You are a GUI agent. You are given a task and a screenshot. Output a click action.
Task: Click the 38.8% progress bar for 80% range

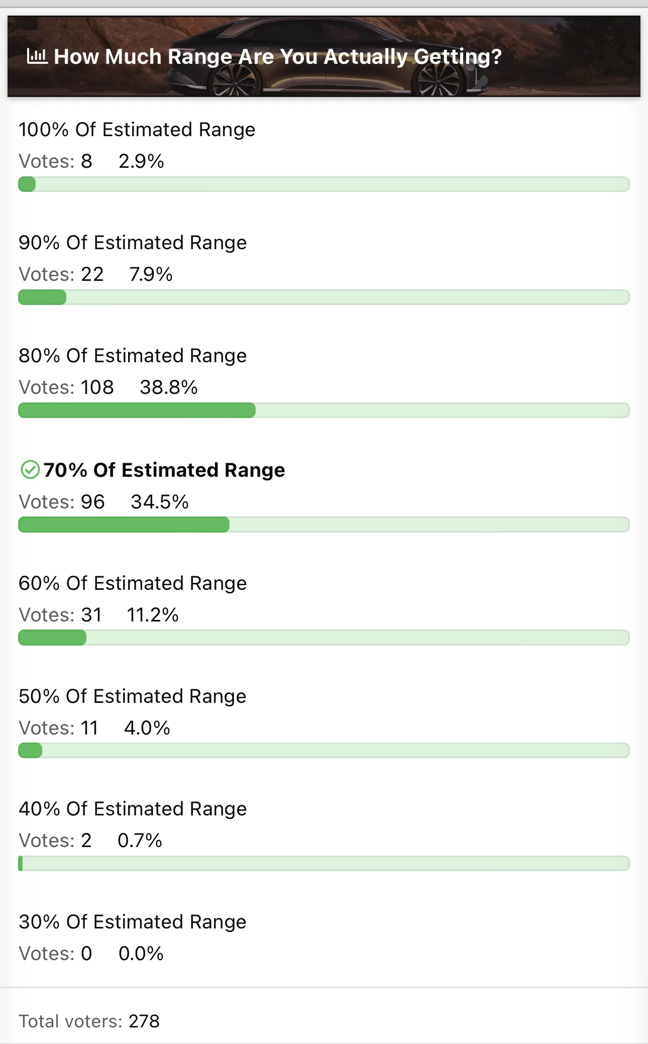coord(324,410)
